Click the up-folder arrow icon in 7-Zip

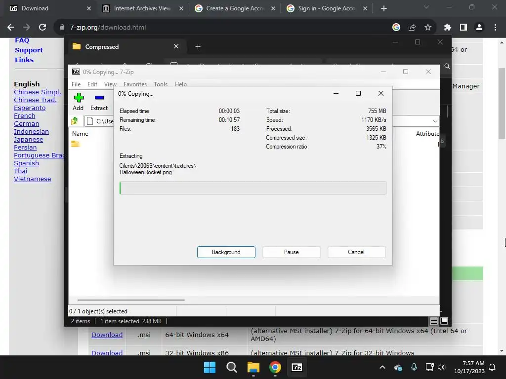click(75, 121)
